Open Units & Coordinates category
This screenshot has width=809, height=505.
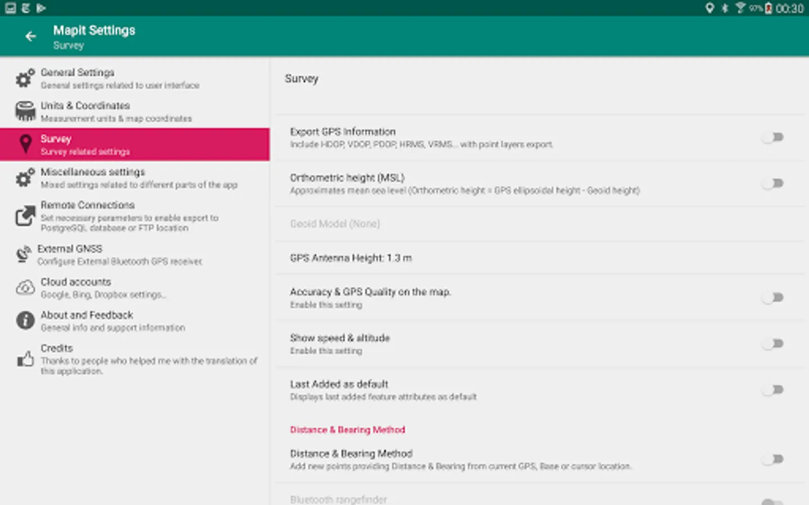(x=135, y=111)
